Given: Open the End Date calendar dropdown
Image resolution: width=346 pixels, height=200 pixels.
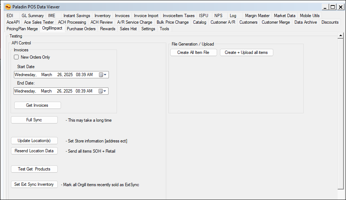Looking at the screenshot, I should tap(102, 91).
